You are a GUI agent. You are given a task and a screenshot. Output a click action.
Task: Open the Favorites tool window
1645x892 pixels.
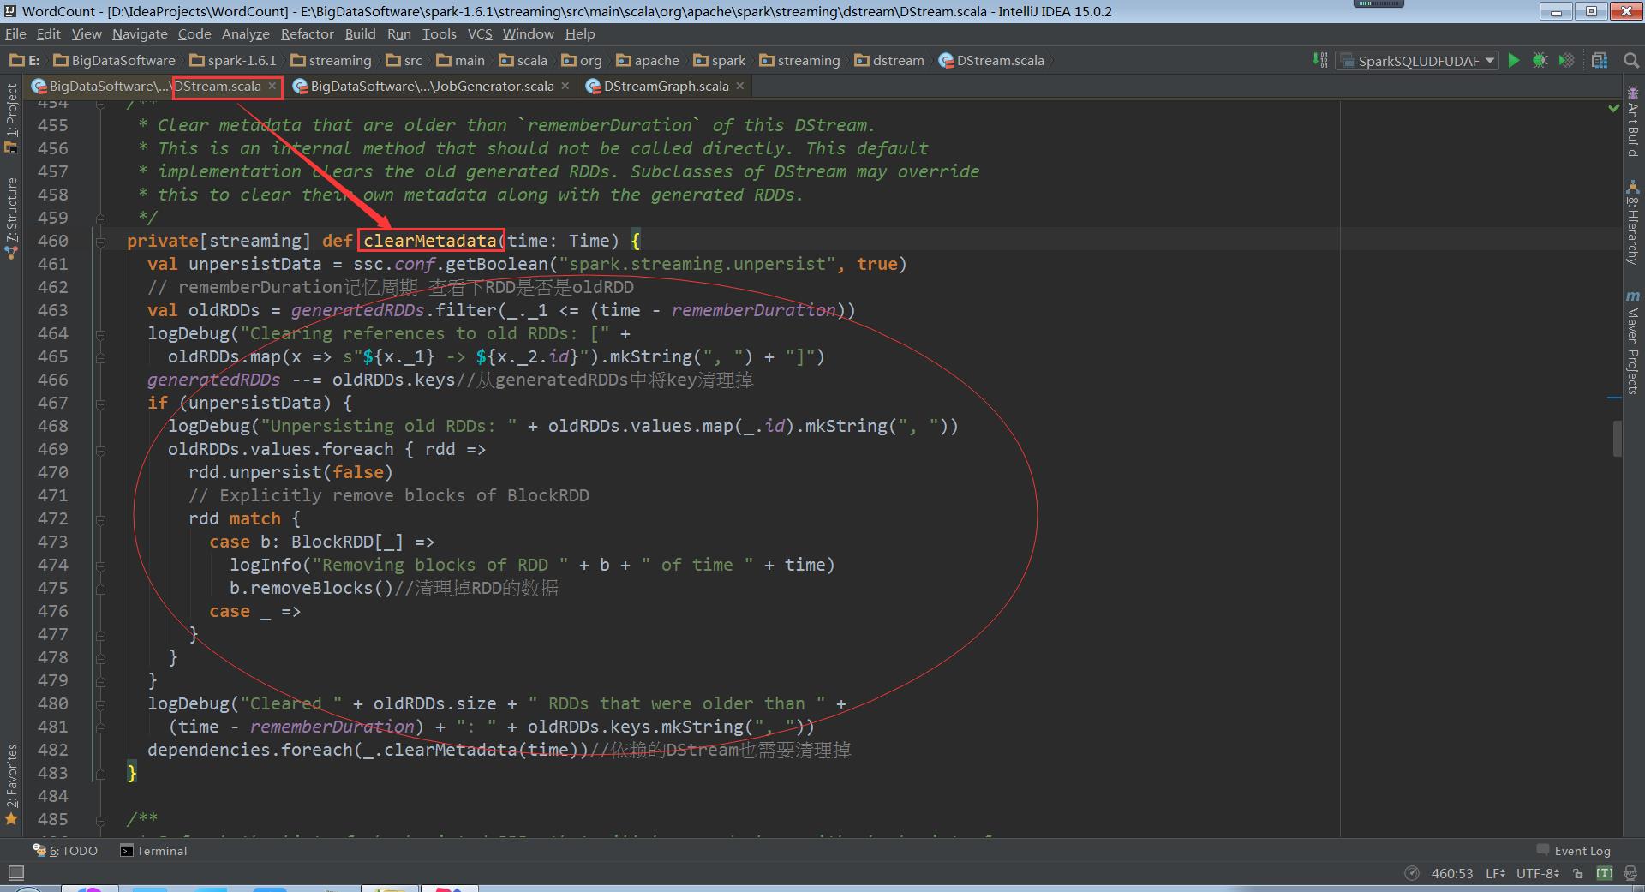pos(11,784)
